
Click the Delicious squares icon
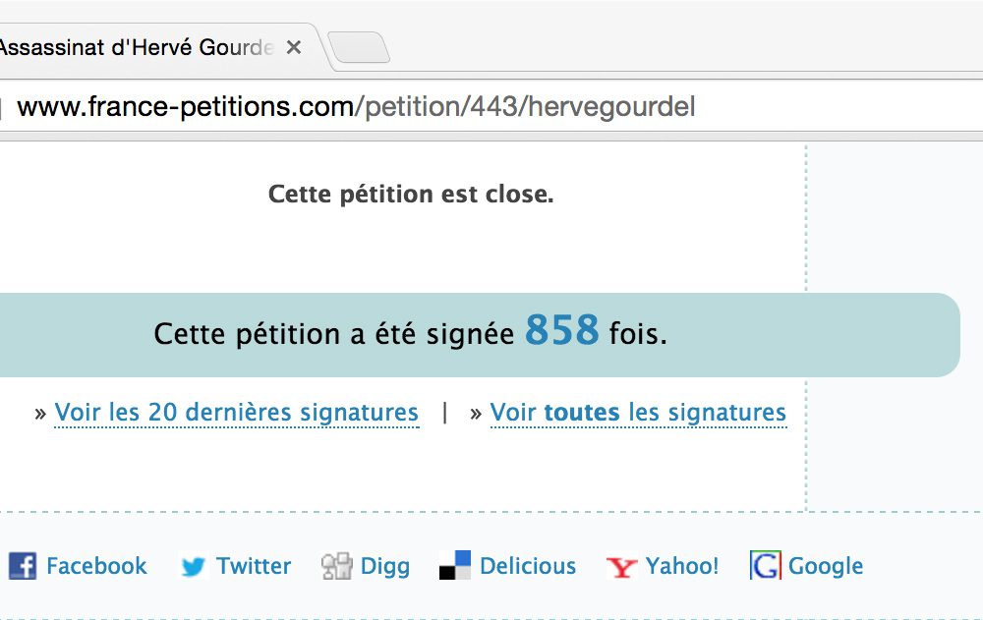[x=455, y=565]
